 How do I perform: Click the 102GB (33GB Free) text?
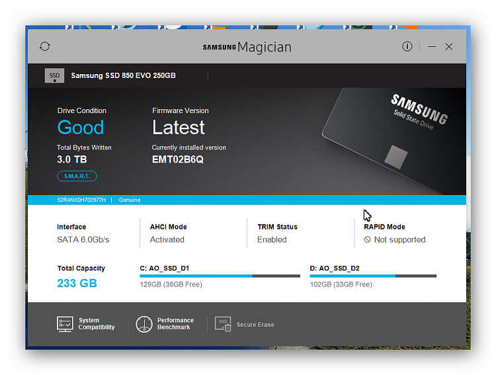pyautogui.click(x=341, y=284)
